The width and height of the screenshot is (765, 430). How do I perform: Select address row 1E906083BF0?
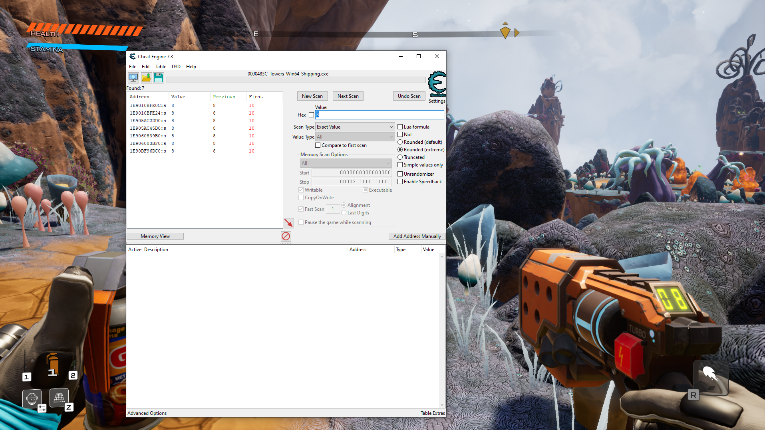pyautogui.click(x=205, y=144)
